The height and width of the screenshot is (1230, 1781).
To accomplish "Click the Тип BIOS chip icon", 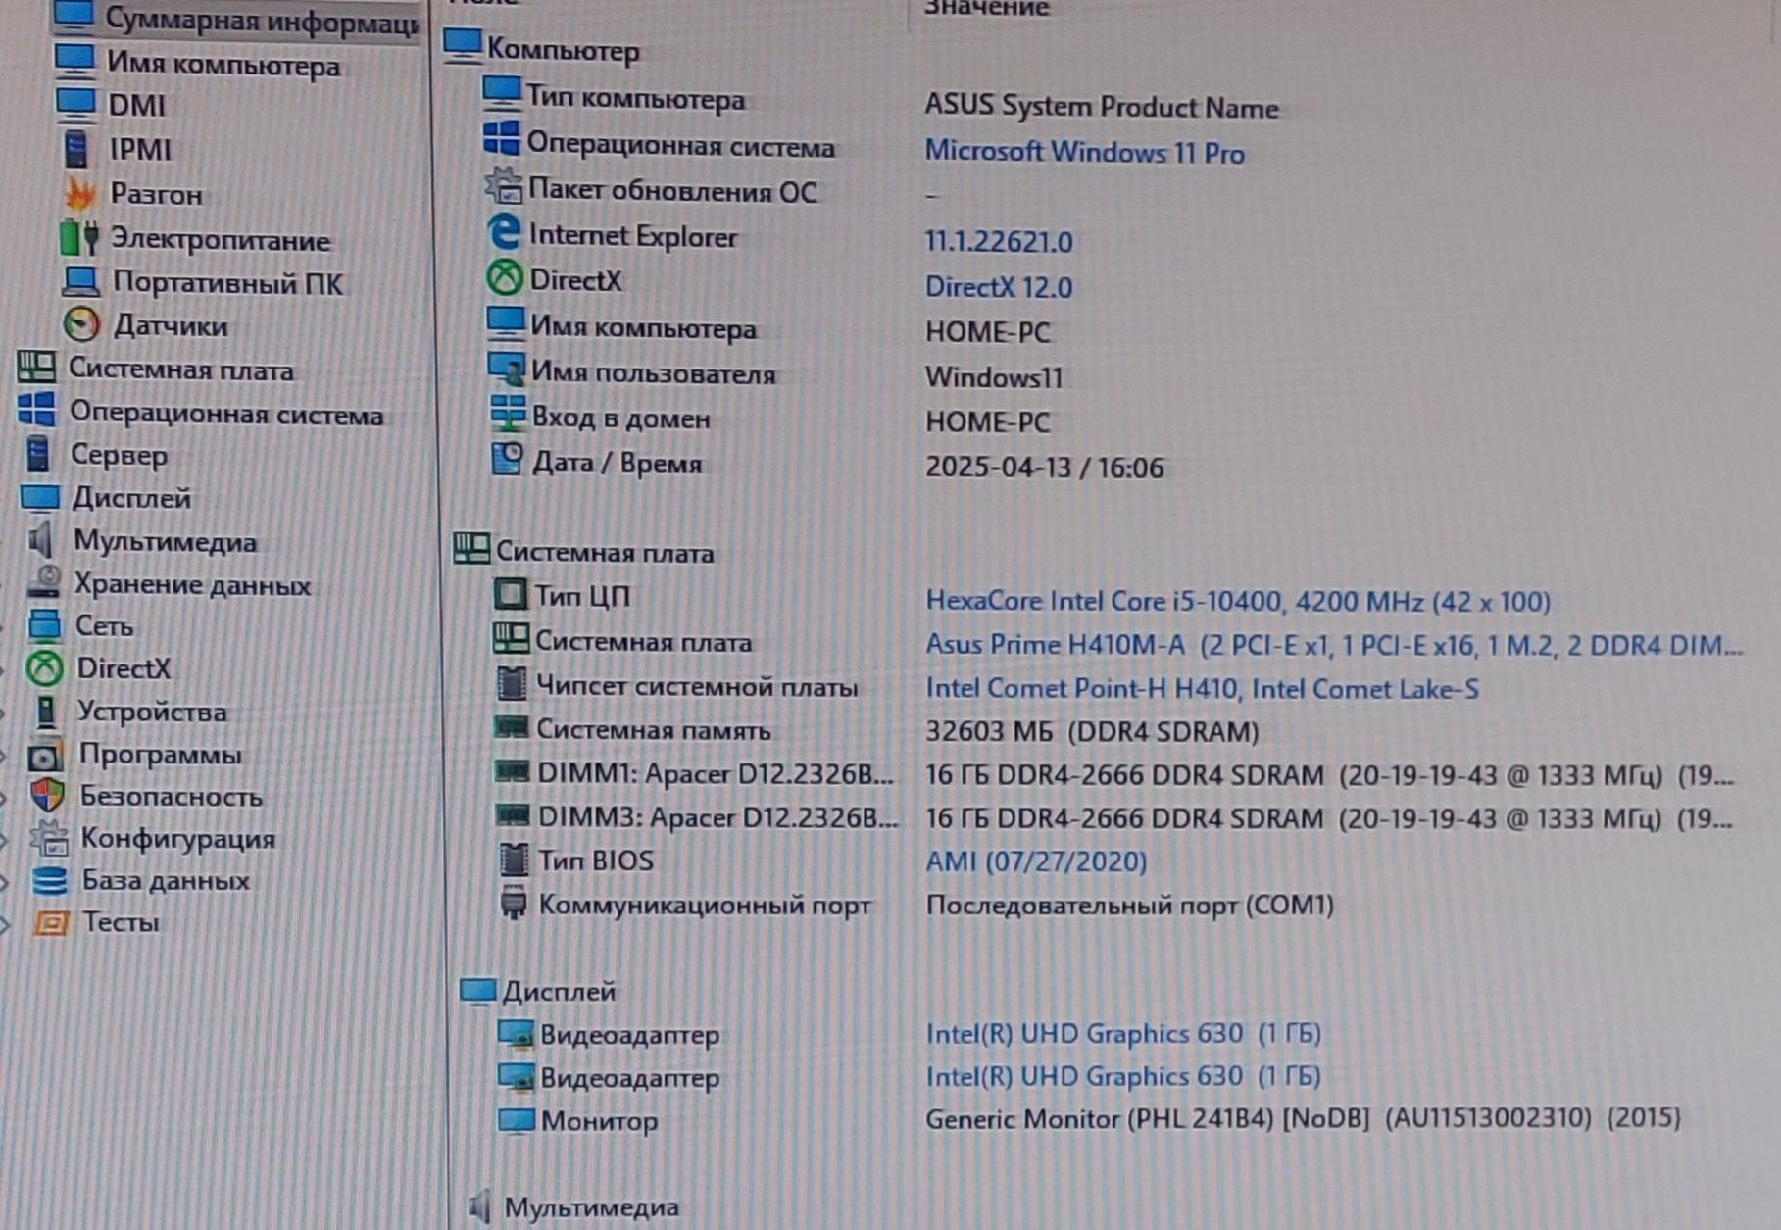I will pos(513,860).
